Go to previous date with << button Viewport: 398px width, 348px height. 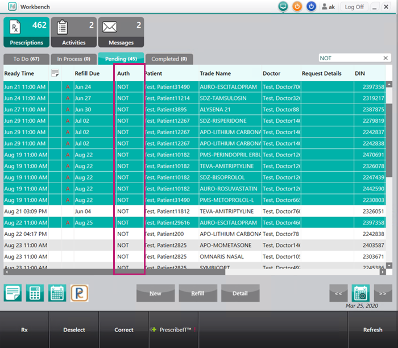338,293
